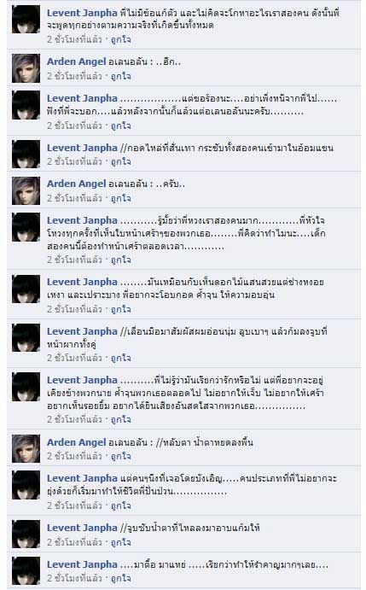Open Levent Janpha's avatar in first comment
The image size is (366, 590).
point(26,19)
